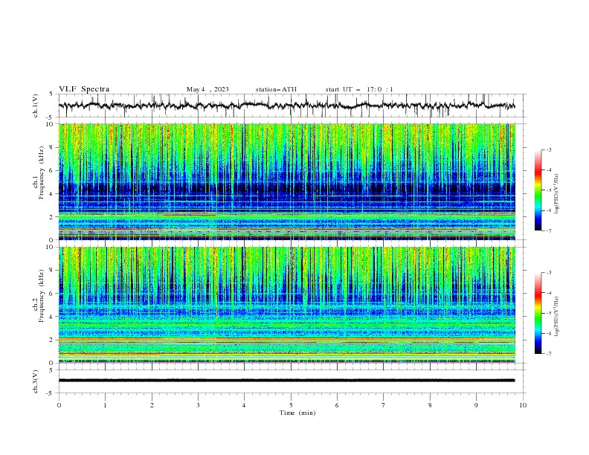This screenshot has width=589, height=455.
Task: Click the "ch.3(V)" waveform axis label
Action: pos(36,381)
